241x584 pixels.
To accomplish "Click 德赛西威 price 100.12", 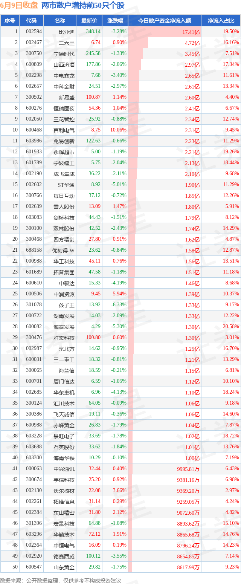I will [x=93, y=556].
